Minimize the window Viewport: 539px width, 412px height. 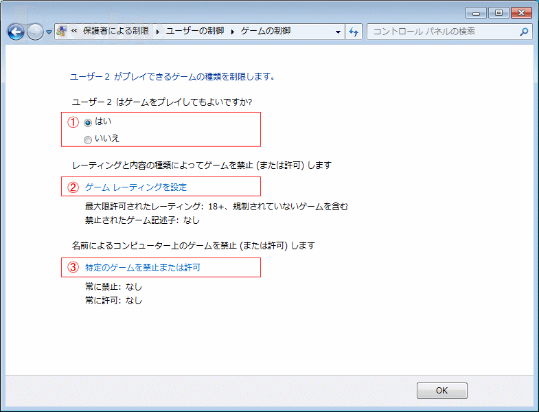pos(476,13)
